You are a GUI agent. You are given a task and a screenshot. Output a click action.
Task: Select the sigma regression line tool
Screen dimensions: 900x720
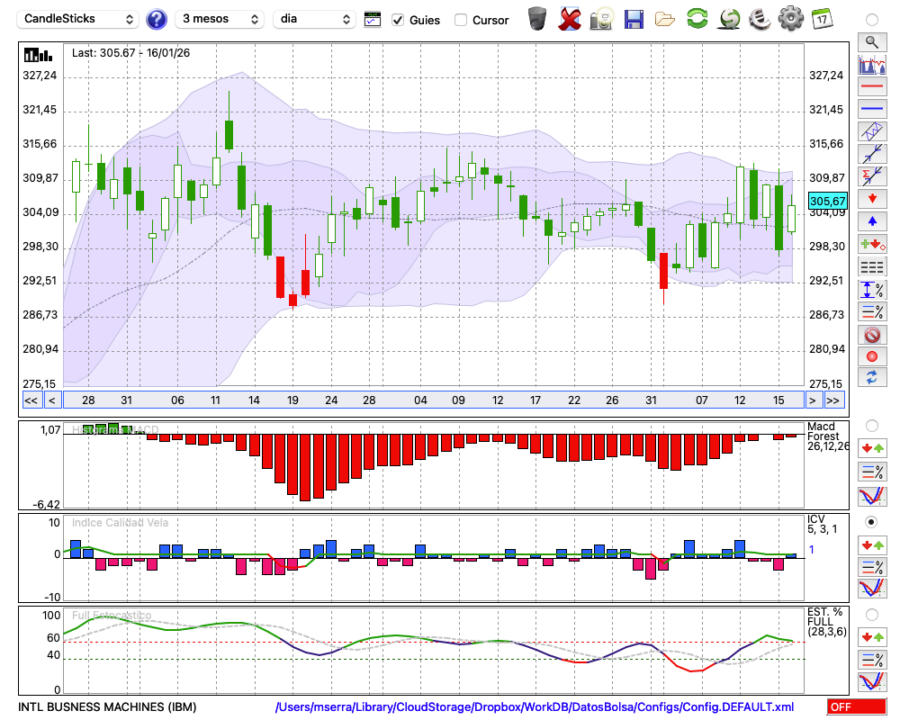coord(872,175)
